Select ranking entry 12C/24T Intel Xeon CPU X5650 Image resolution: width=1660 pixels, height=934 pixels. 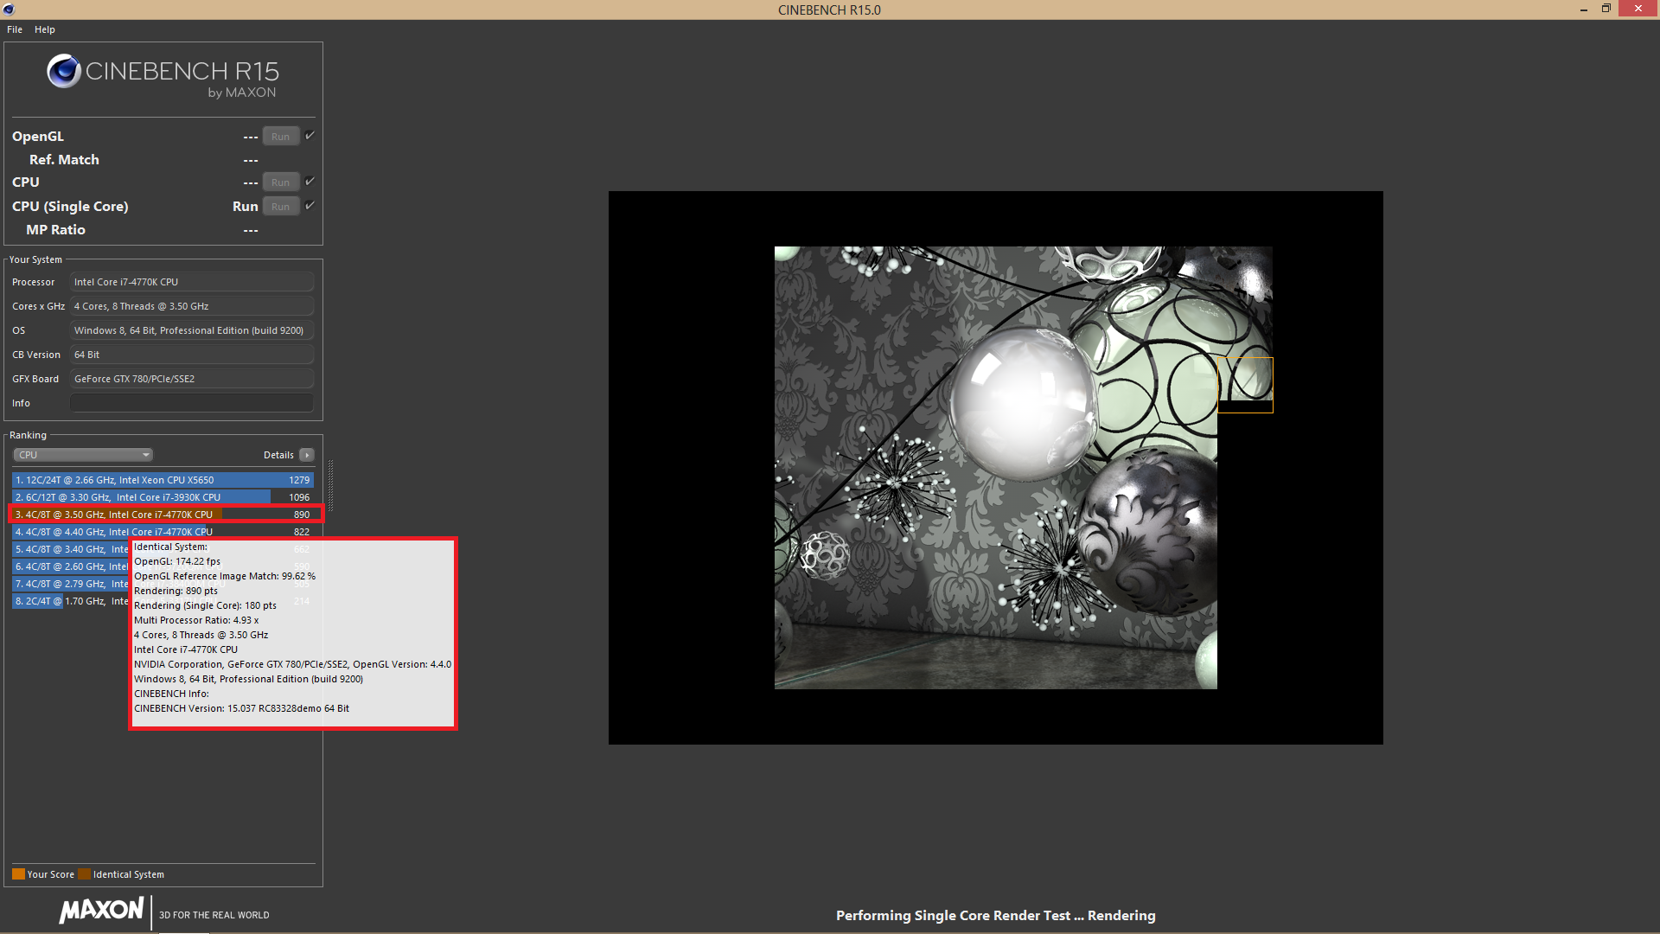163,480
